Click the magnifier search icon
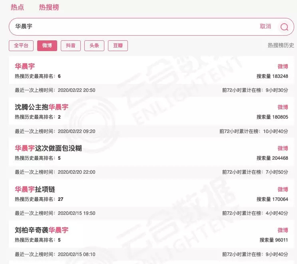The image size is (297, 264). pos(284,27)
